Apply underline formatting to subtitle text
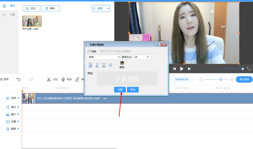Image resolution: width=253 pixels, height=149 pixels. click(103, 65)
